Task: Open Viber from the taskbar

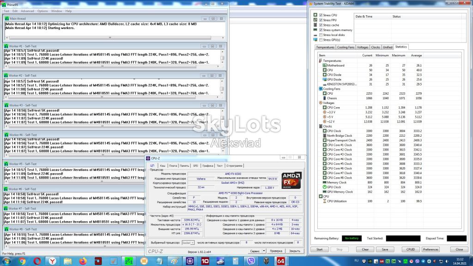Action: (251, 261)
